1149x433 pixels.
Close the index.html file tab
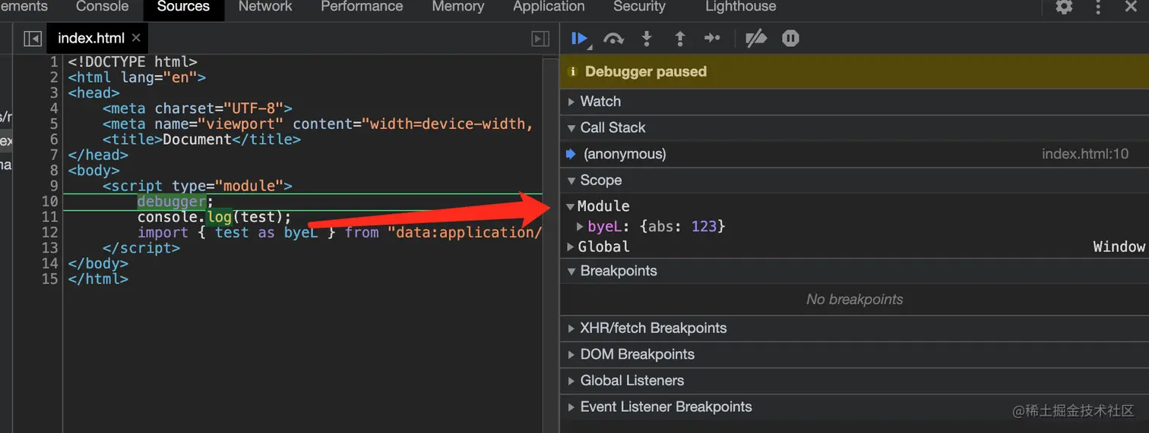point(136,37)
